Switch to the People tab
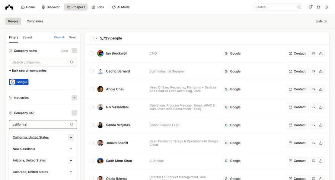 point(13,21)
